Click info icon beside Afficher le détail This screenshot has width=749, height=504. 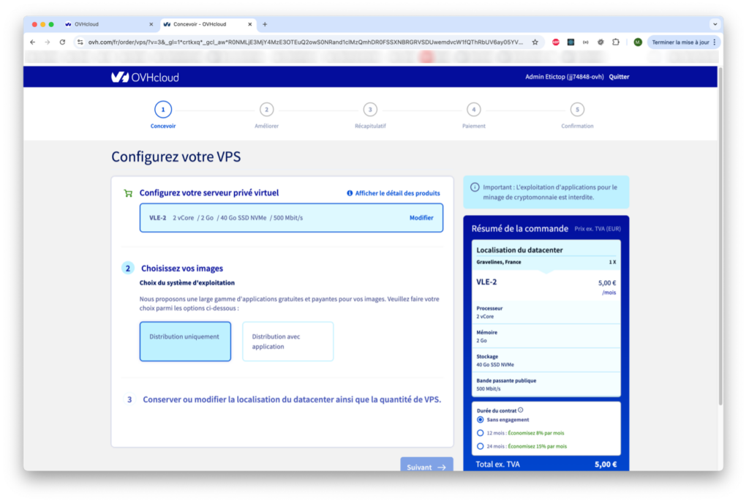coord(350,193)
